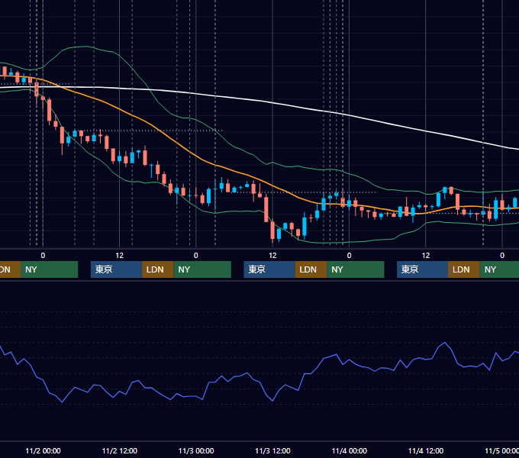
Task: Select the 11/3 NY session block
Action: [356, 269]
